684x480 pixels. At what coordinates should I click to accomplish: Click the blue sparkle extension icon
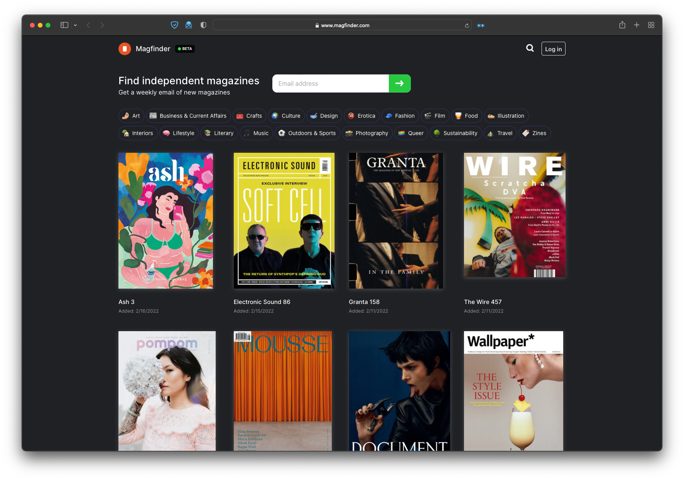click(481, 26)
